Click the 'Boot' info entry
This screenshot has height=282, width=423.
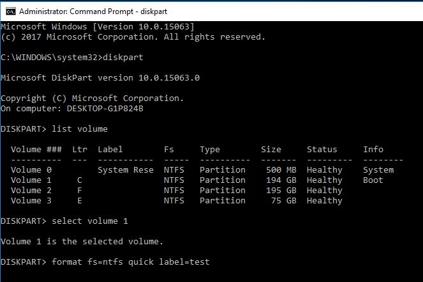pos(373,180)
